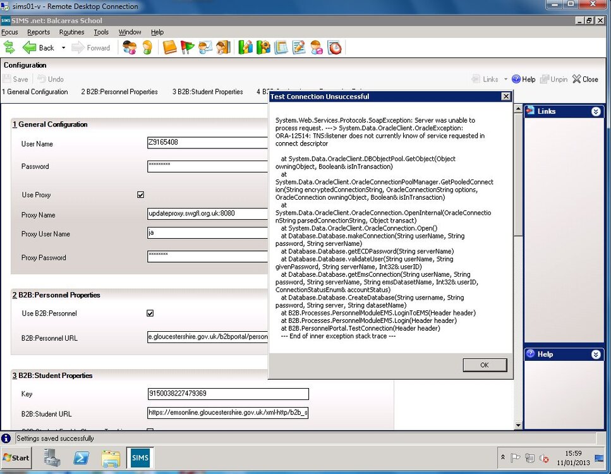Jump to 2 B2B:Personnel Properties tab
The image size is (611, 474).
[119, 92]
